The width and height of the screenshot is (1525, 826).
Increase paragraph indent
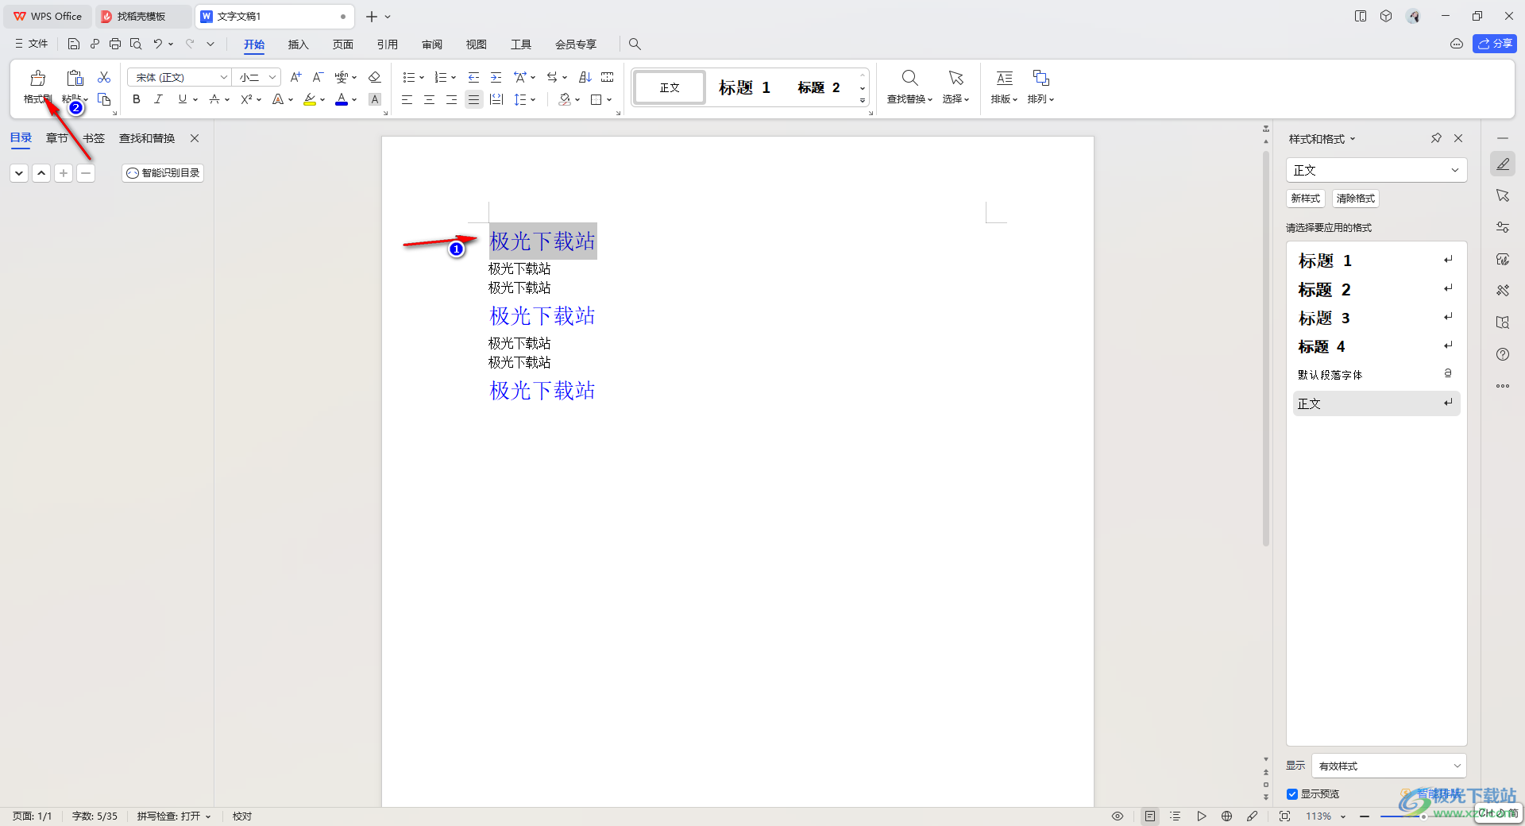496,77
